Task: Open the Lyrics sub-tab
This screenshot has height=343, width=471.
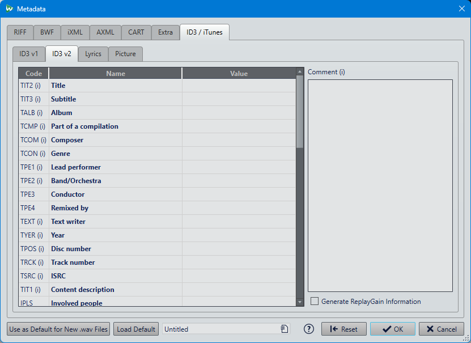Action: (93, 54)
